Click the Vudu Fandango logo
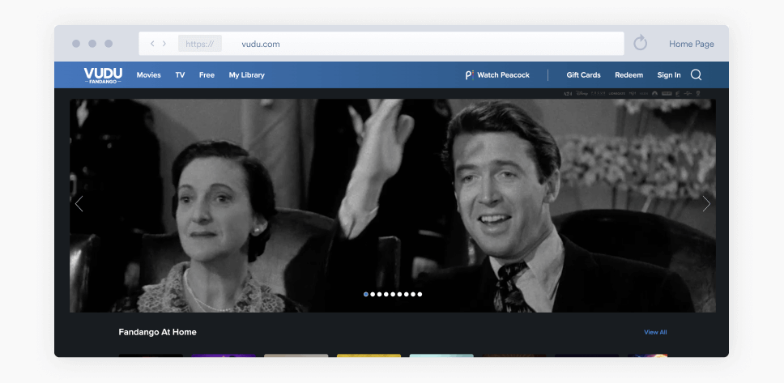The height and width of the screenshot is (383, 784). coord(103,75)
